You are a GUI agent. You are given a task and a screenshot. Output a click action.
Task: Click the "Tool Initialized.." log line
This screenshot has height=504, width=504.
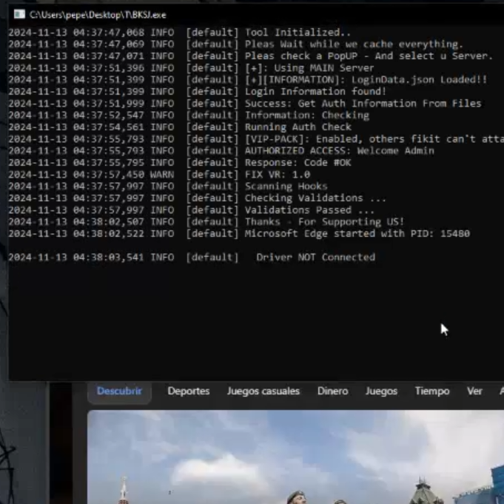pyautogui.click(x=298, y=33)
